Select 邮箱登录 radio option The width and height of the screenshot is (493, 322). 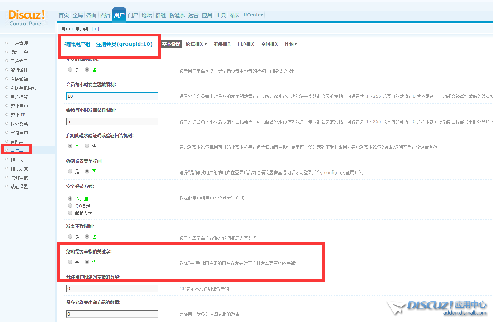coord(70,213)
